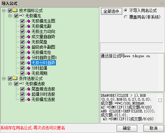This screenshot has width=165, height=133.
Task: Click the magenta icon beside 尾盘精选选股
Action: pyautogui.click(x=28, y=89)
